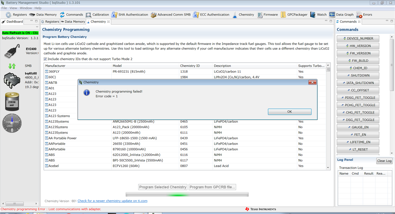Open the DashBoard view menu triangle
The image size is (395, 214).
pyautogui.click(x=37, y=27)
